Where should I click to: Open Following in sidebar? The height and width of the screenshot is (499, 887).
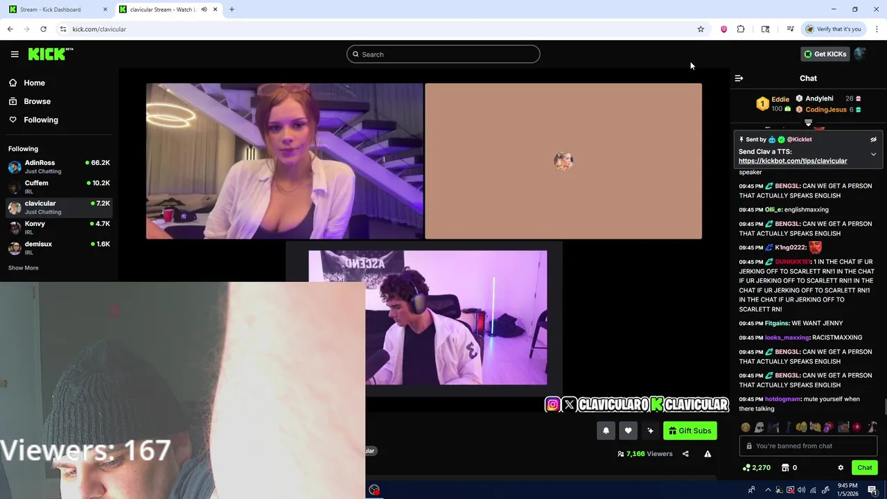41,120
